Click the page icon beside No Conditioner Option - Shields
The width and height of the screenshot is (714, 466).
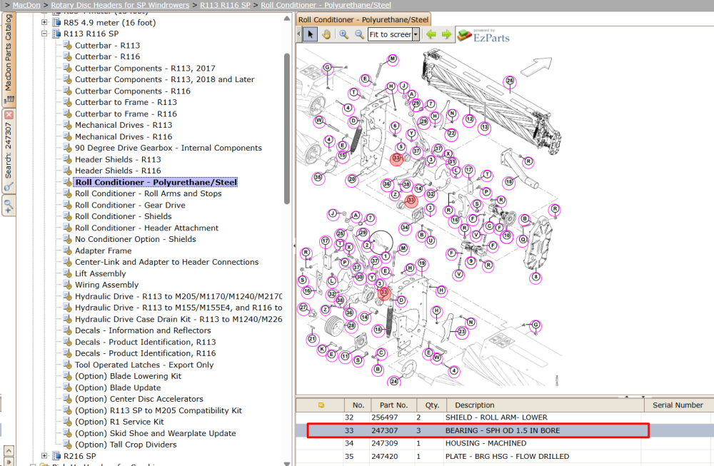point(67,239)
